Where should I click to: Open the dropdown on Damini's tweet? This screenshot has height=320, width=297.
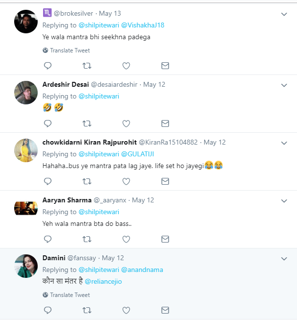(x=284, y=258)
